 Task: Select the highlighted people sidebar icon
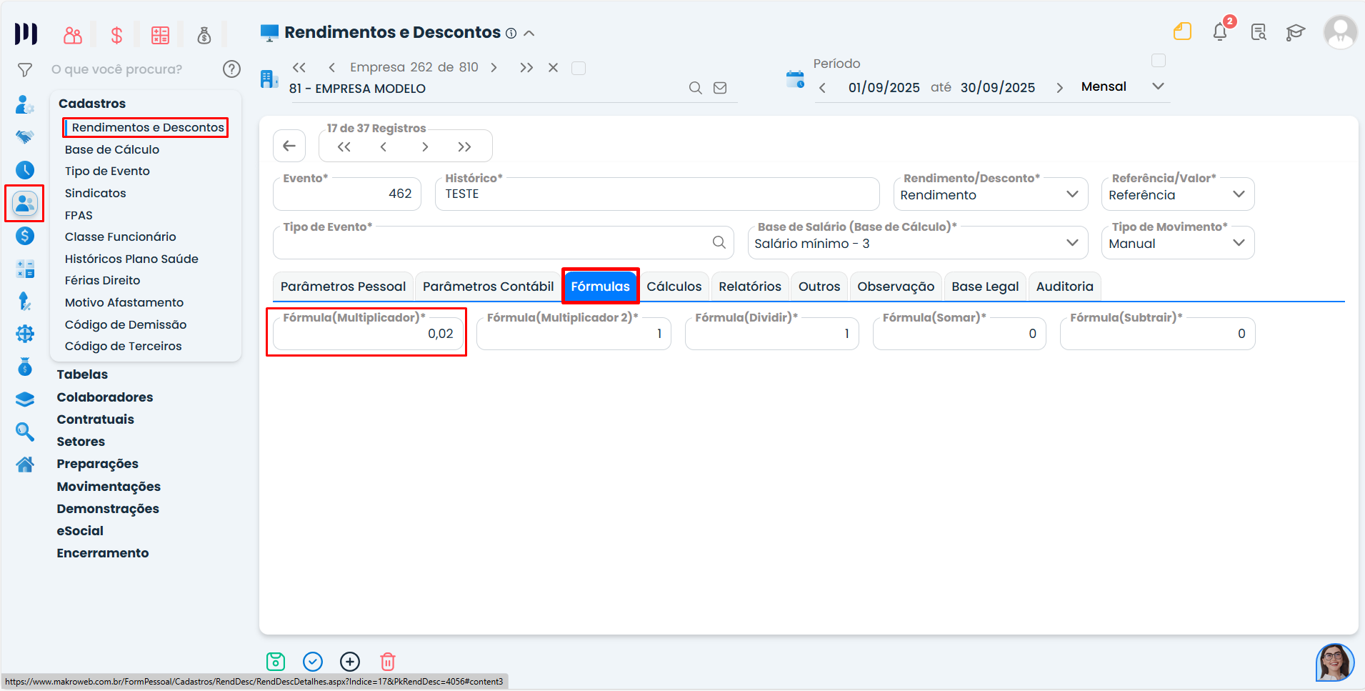coord(25,204)
